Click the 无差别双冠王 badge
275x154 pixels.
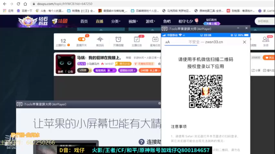tap(144, 64)
